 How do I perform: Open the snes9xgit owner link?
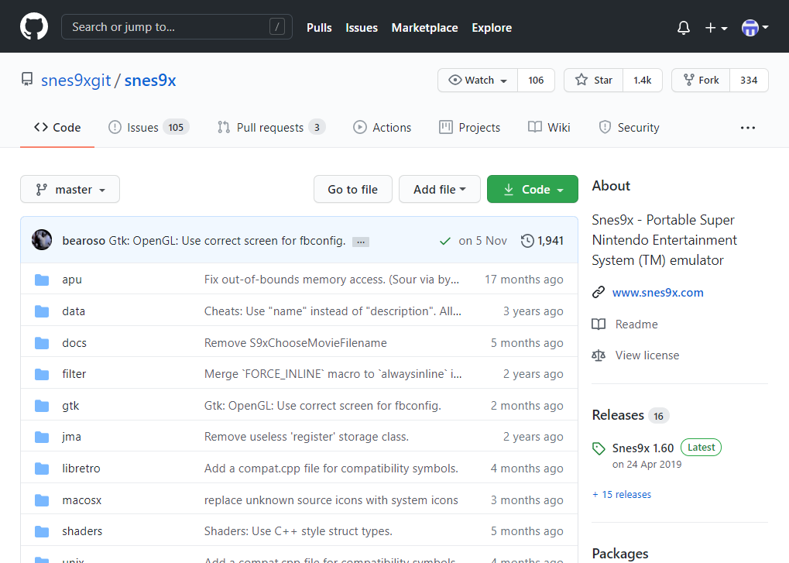(x=76, y=81)
